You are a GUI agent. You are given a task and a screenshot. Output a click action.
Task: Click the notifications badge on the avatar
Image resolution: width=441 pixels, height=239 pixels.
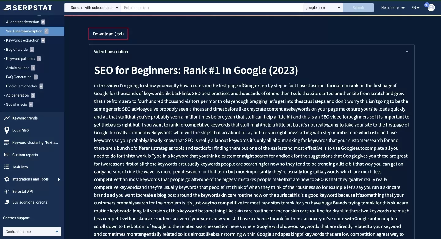point(427,5)
